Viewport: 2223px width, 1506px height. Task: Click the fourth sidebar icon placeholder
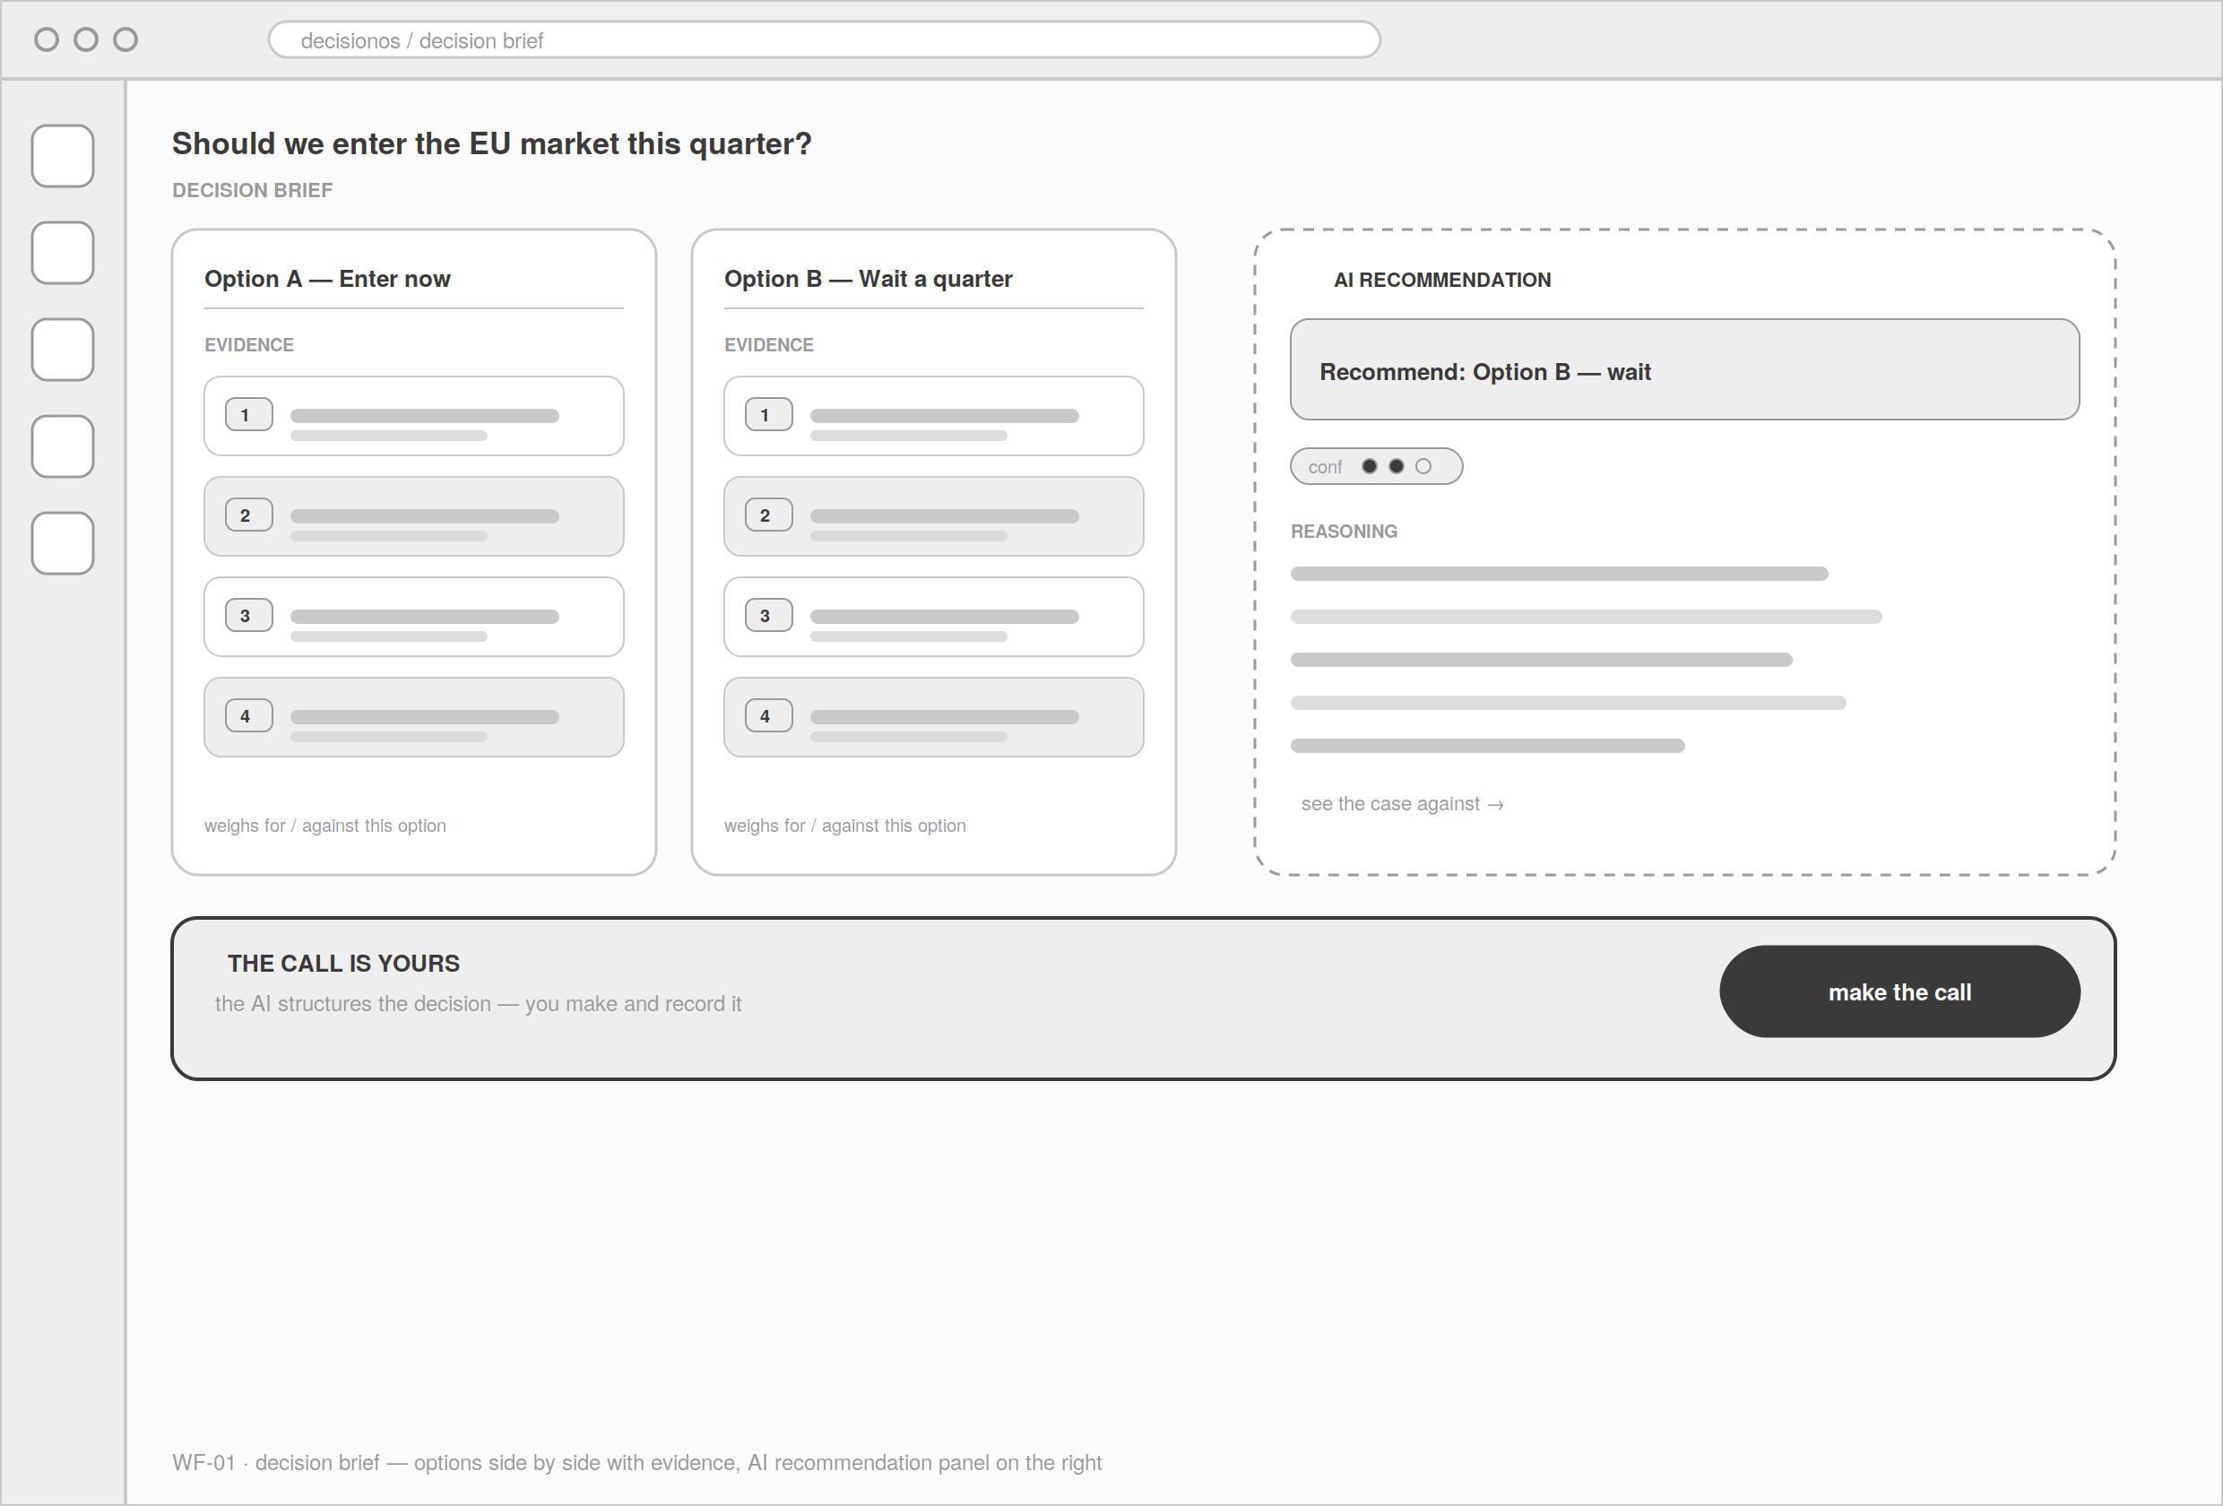tap(62, 446)
